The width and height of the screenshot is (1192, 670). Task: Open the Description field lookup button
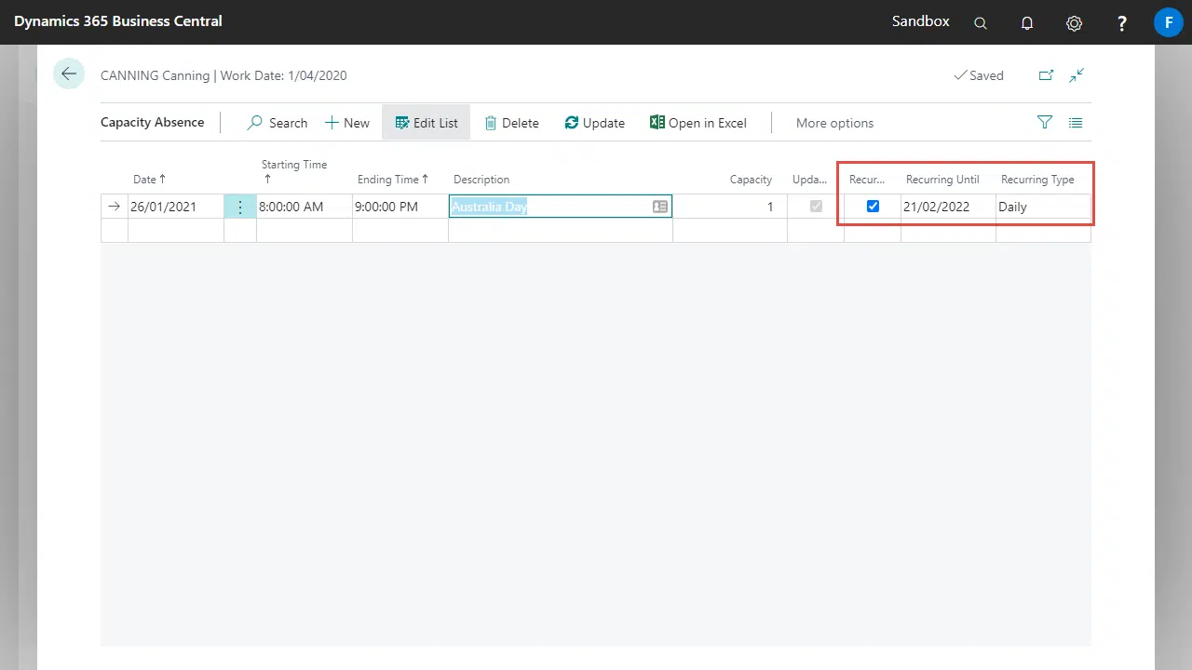pyautogui.click(x=659, y=207)
